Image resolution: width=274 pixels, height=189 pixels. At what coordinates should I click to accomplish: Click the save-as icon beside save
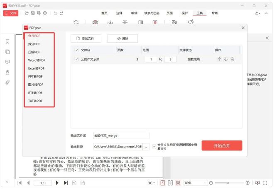point(39,13)
